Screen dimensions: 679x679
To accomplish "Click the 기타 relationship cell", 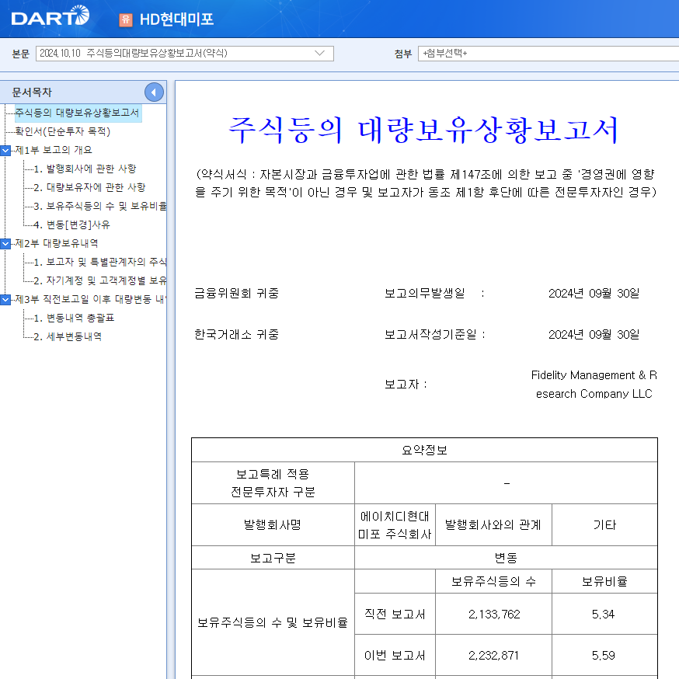I will [604, 525].
